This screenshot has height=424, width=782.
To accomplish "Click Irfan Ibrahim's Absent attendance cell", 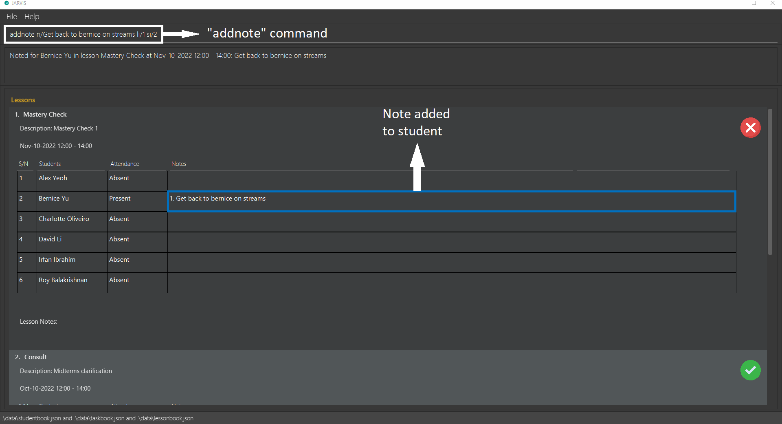I will click(x=137, y=263).
